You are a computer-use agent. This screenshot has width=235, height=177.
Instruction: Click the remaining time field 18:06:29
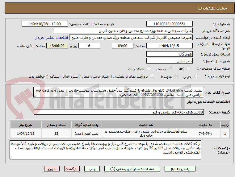(x=57, y=46)
